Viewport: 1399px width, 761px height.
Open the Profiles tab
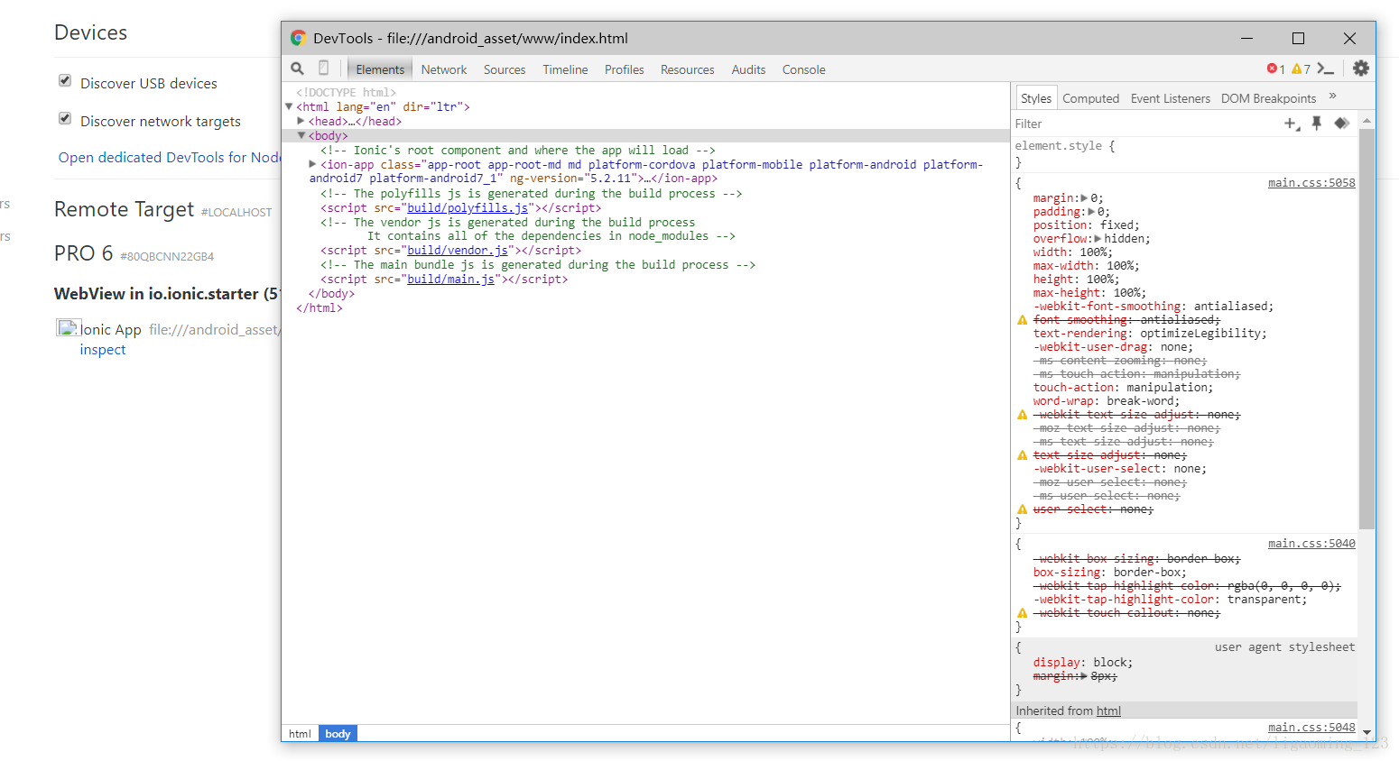point(625,69)
